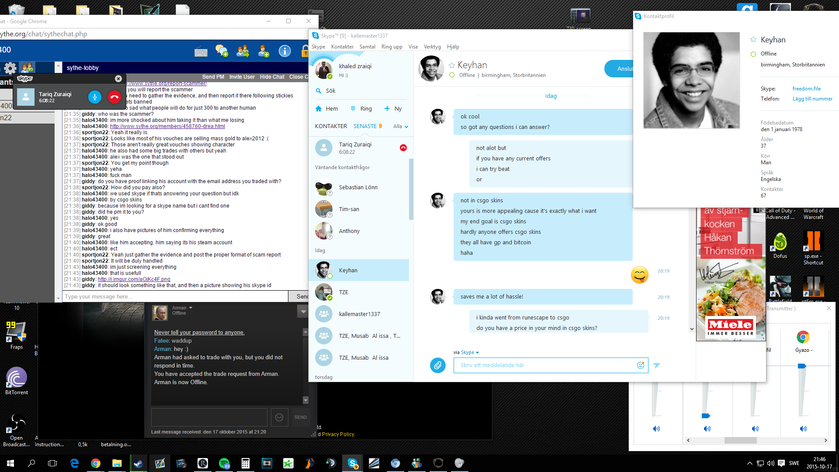Mute microphone in Skype call popup
The width and height of the screenshot is (839, 472).
point(94,97)
